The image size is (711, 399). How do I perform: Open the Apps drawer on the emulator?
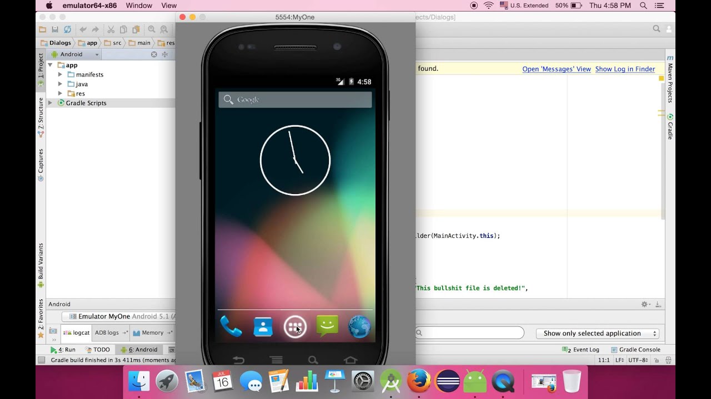[x=296, y=328]
